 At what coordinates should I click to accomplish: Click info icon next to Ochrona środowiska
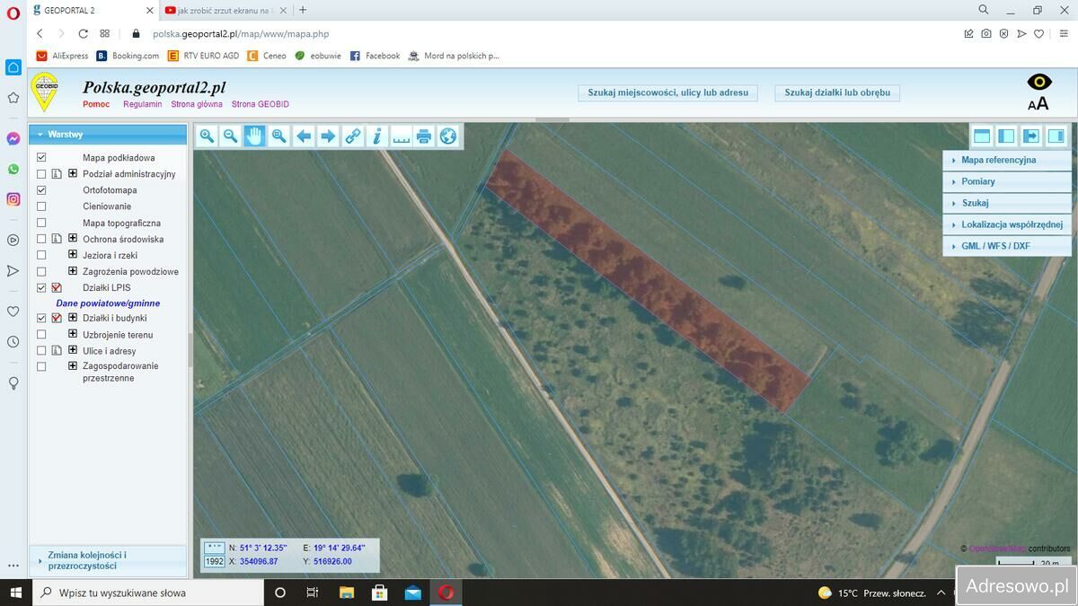(x=57, y=240)
